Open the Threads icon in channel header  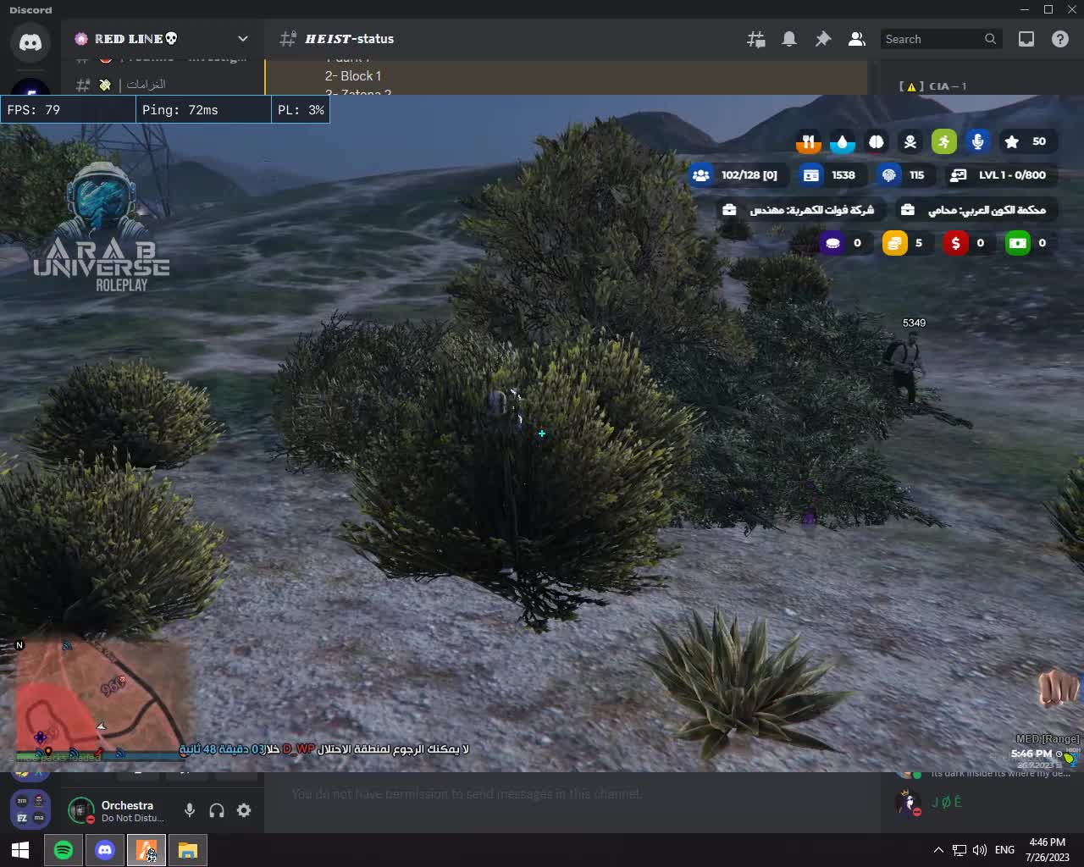point(755,39)
